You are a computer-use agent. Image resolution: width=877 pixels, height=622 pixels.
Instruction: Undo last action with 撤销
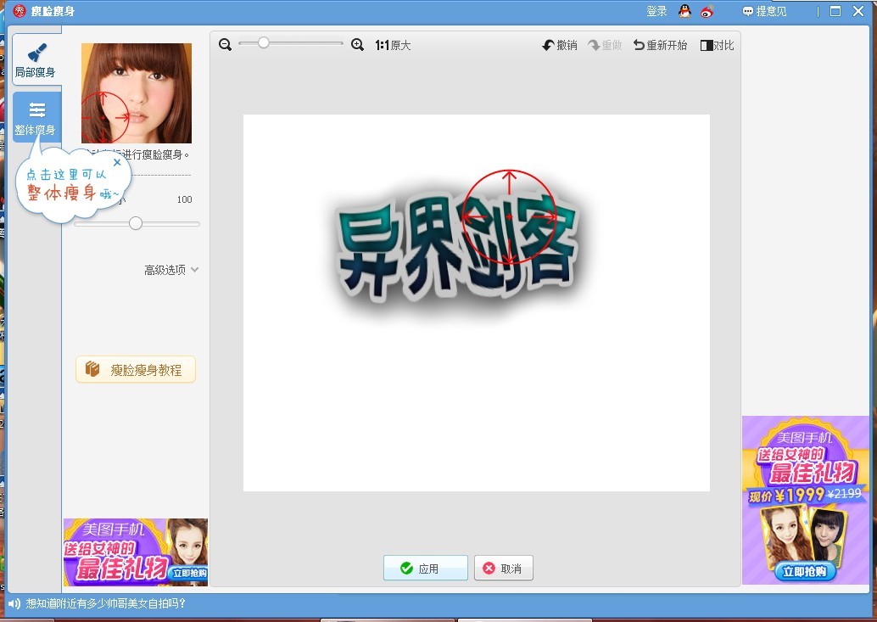pos(560,45)
